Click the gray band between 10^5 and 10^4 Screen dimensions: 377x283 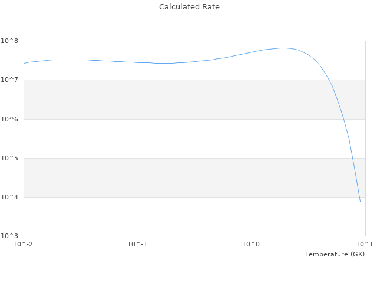tap(177, 177)
